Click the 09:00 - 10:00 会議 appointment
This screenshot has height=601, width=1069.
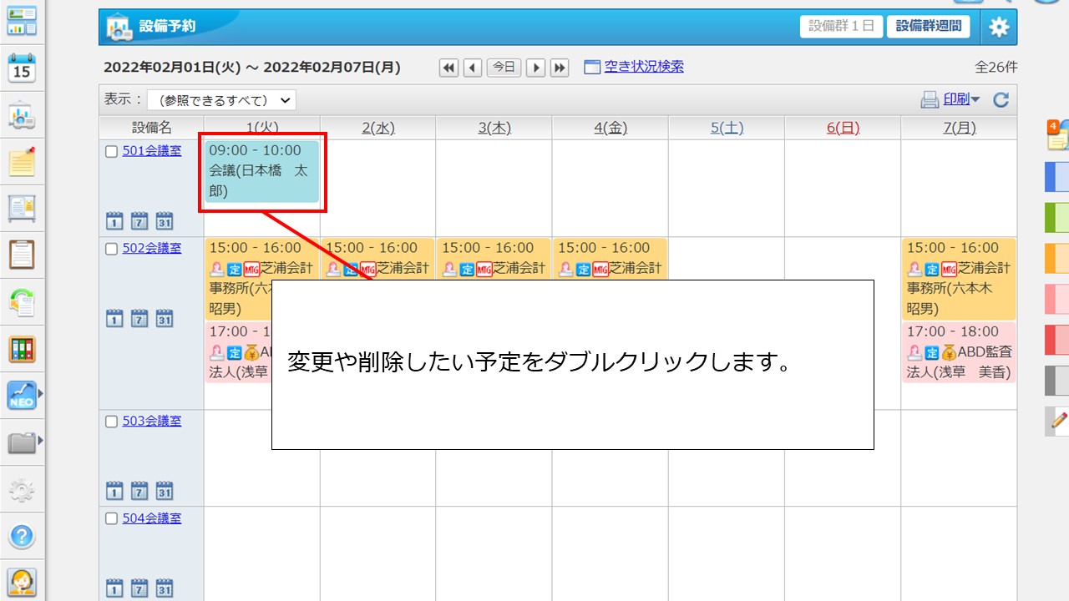[x=261, y=171]
